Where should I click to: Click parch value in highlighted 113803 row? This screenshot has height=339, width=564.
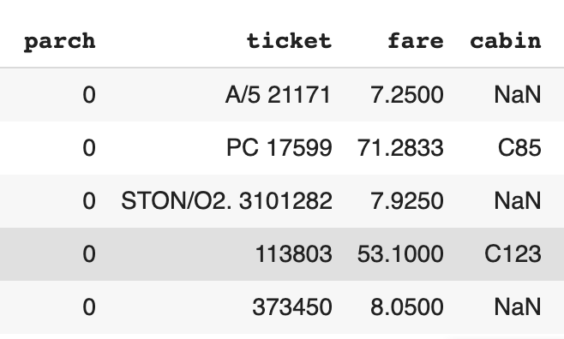tap(89, 254)
